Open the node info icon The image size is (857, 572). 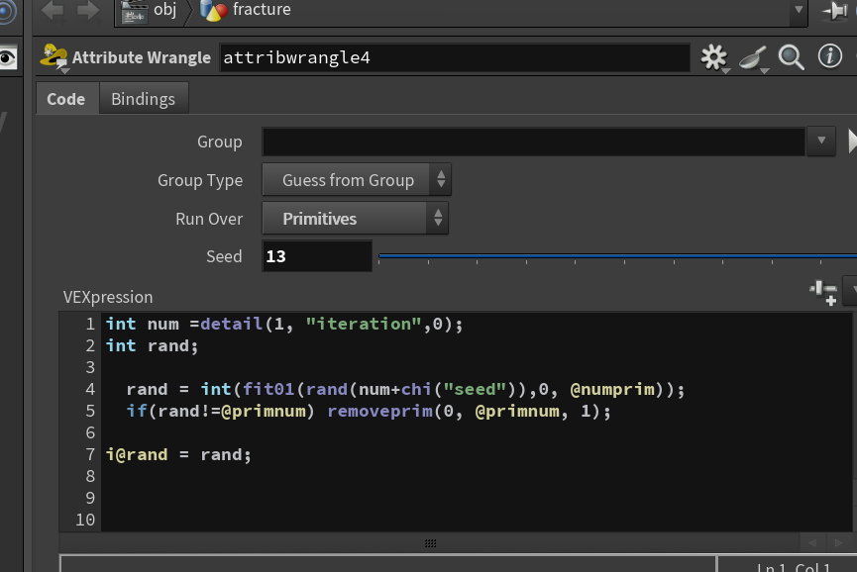click(829, 56)
